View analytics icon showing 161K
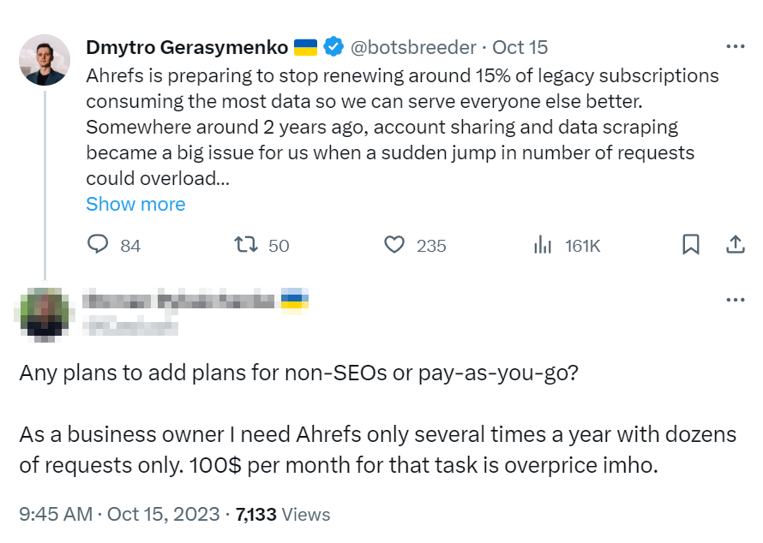Viewport: 763px width, 543px height. pyautogui.click(x=543, y=246)
